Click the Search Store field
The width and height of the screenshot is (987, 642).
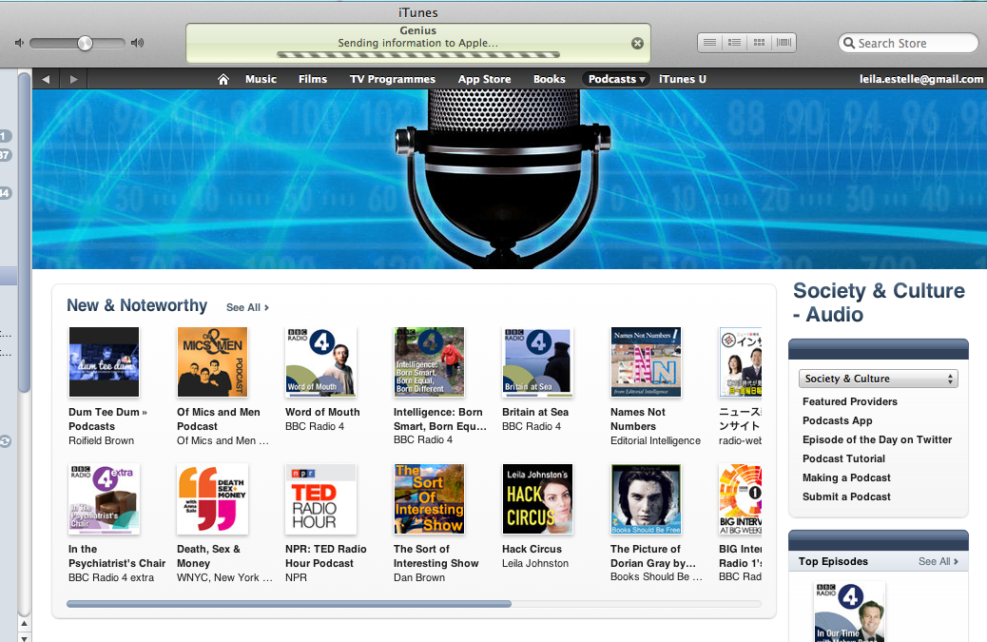[908, 44]
